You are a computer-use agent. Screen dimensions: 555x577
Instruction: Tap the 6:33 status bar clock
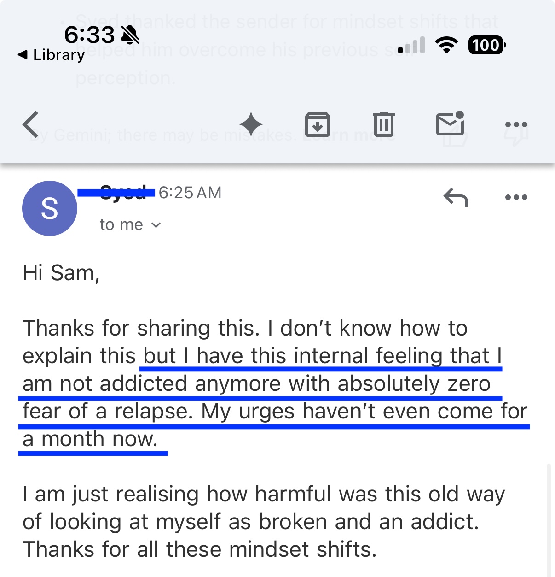(89, 35)
